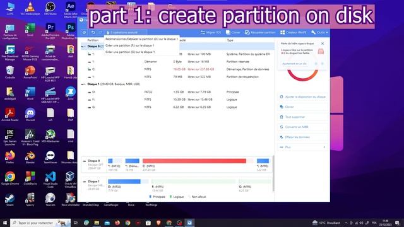Image resolution: width=404 pixels, height=227 pixels.
Task: Click the undo arrow in the toolbar
Action: tap(93, 32)
